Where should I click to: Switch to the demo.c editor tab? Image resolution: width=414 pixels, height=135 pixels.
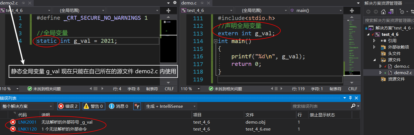(x=189, y=3)
